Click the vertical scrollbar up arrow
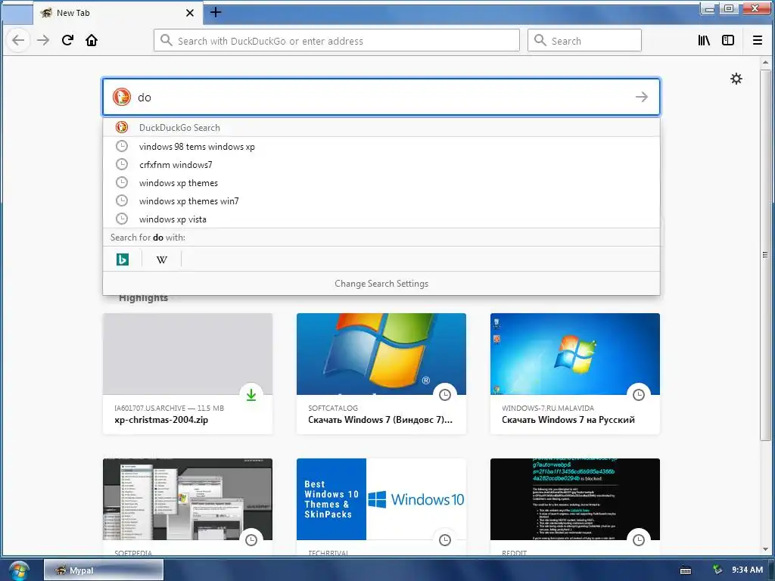Viewport: 775px width, 581px height. coord(765,62)
